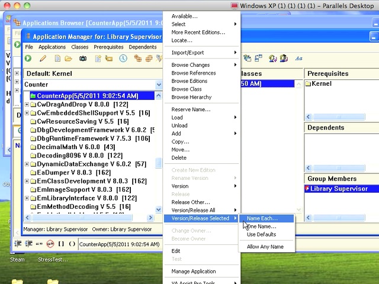
Task: Click the green run arrow toolbar icon
Action: tap(28, 58)
